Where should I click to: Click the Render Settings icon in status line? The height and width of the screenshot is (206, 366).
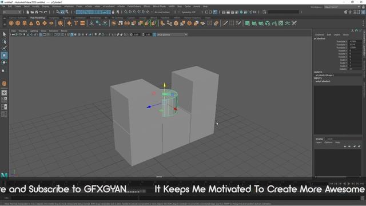pos(237,12)
